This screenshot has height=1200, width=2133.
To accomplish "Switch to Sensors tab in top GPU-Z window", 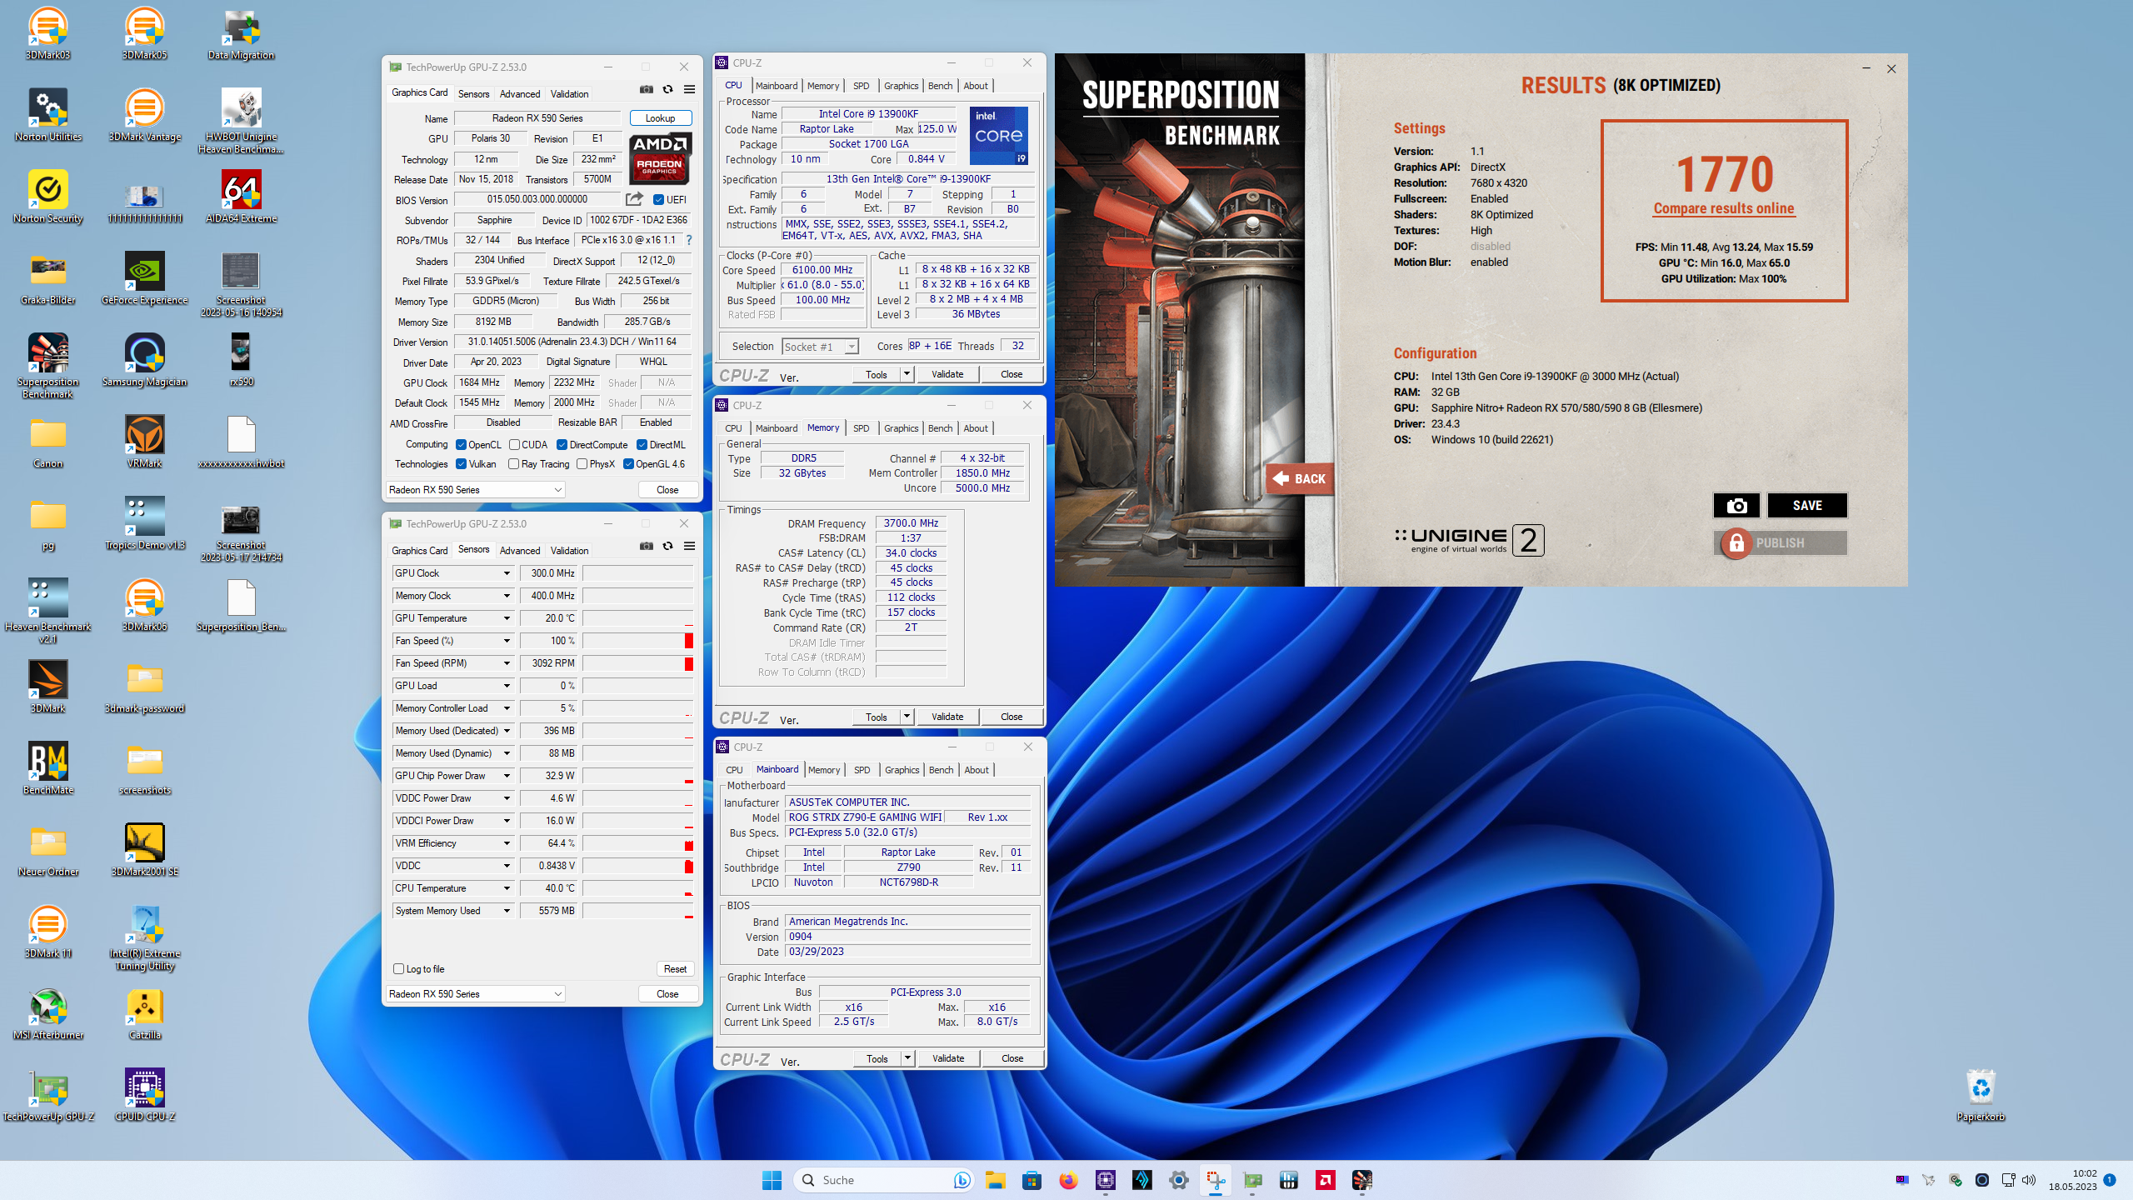I will tap(473, 93).
